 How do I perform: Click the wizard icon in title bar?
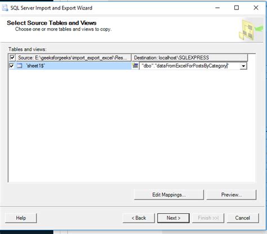(x=5, y=8)
